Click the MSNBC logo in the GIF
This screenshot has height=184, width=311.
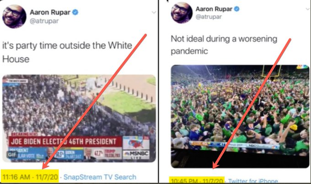(x=136, y=154)
